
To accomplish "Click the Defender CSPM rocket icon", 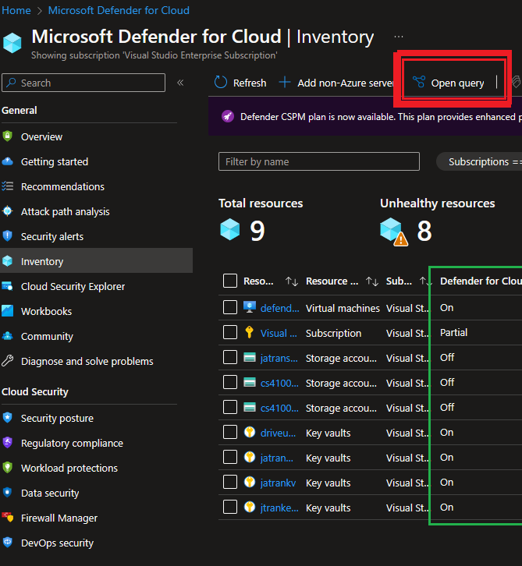I will 228,117.
